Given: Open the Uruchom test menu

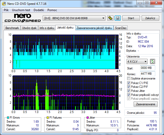Looking at the screenshot, I should 21,10.
